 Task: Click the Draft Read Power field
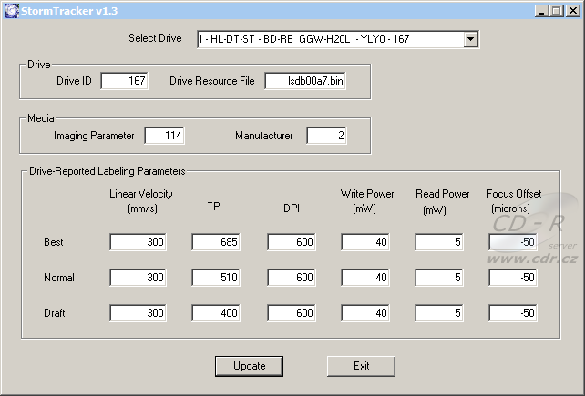pos(439,313)
